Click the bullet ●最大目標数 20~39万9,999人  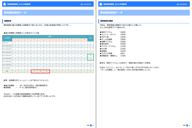[26, 86]
